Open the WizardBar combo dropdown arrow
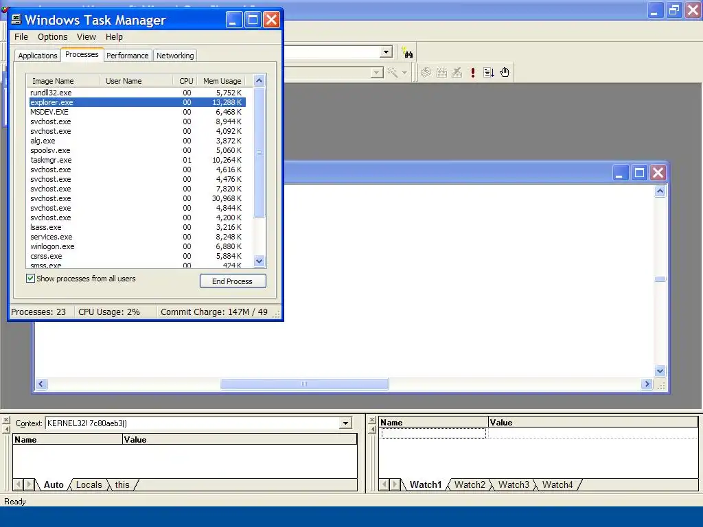703x527 pixels. [x=377, y=72]
